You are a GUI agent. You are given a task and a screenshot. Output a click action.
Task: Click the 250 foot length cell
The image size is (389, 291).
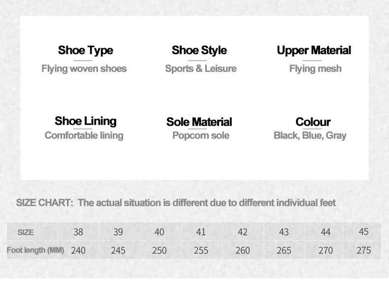pos(159,250)
